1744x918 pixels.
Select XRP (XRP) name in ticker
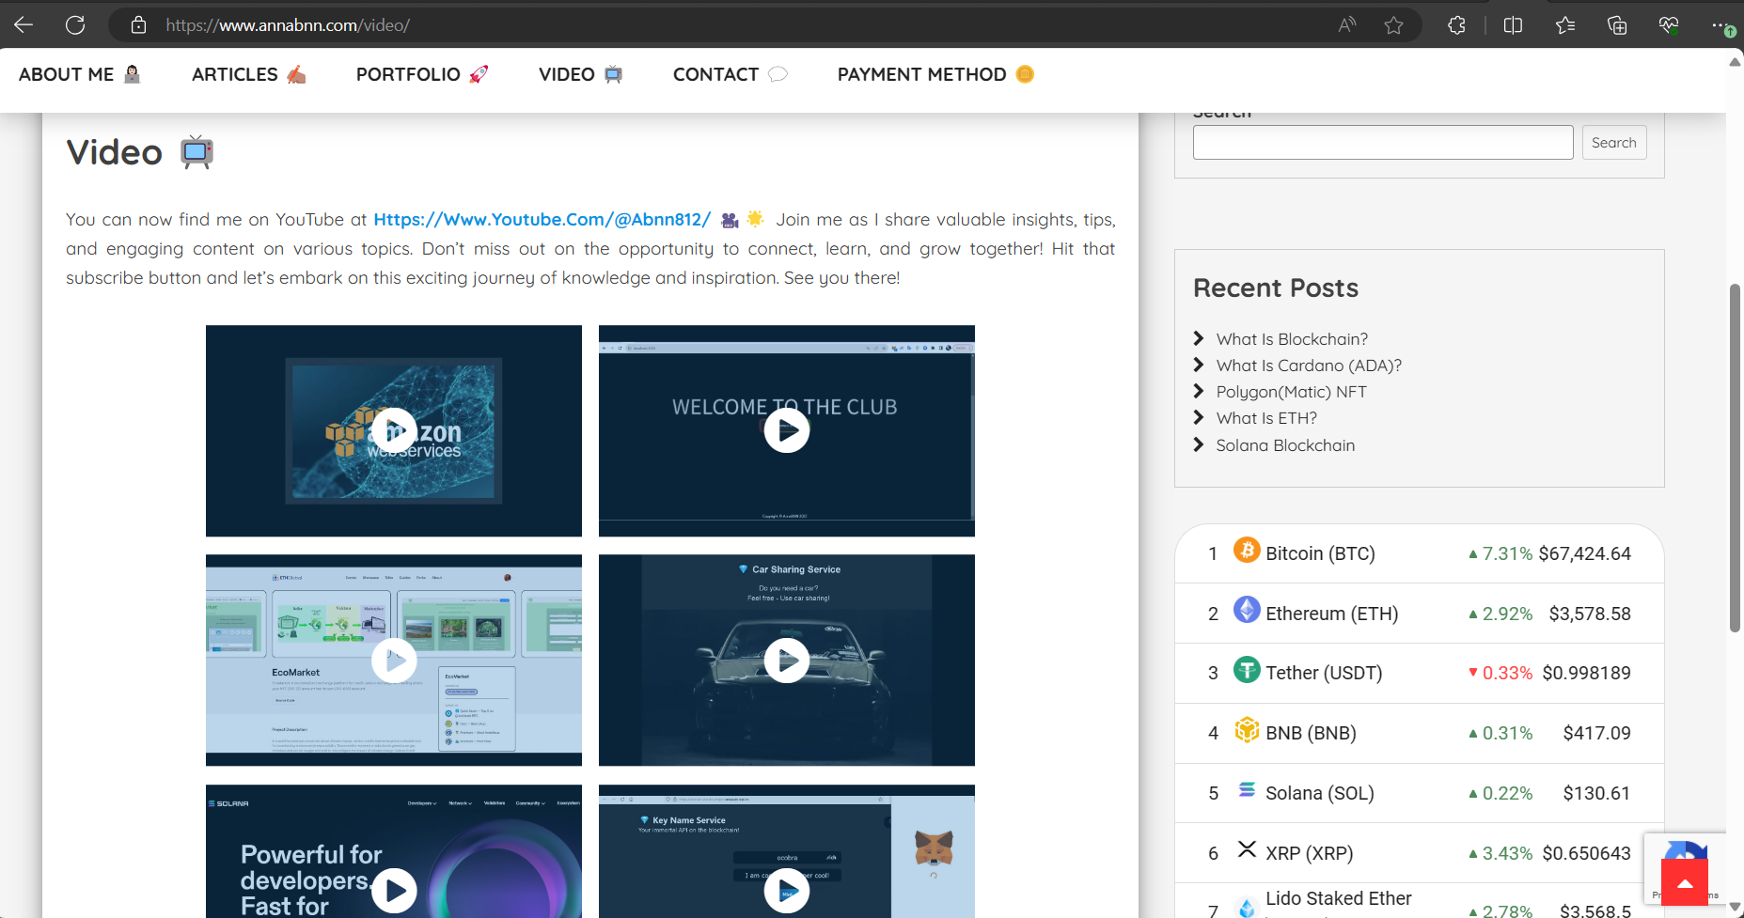click(1310, 853)
